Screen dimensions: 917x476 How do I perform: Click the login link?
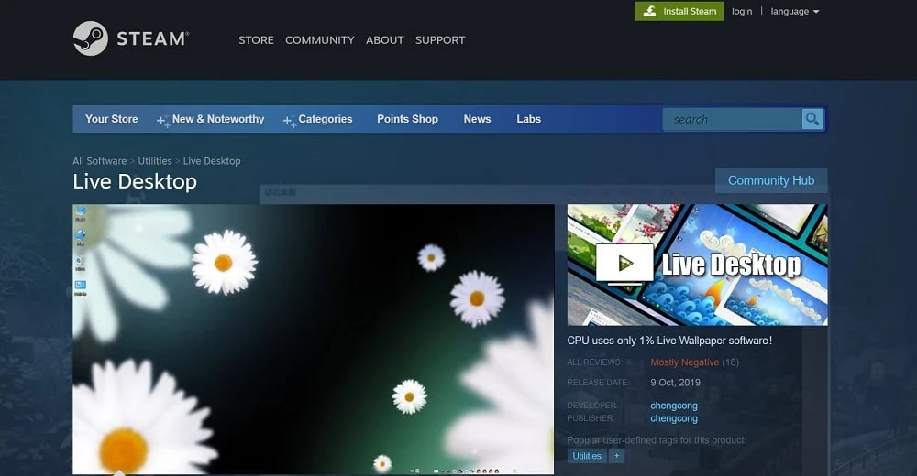[742, 11]
